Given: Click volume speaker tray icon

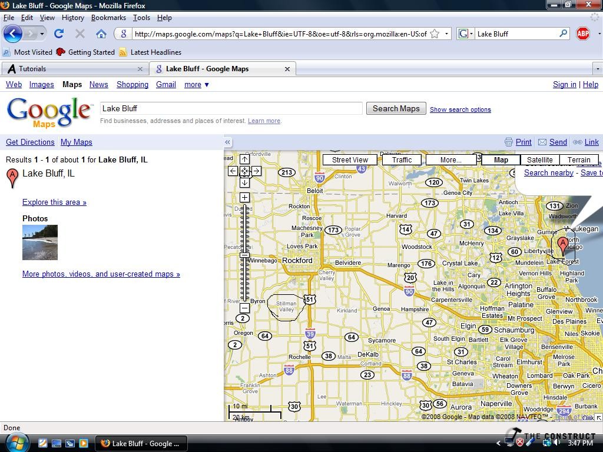Looking at the screenshot, I should click(557, 443).
